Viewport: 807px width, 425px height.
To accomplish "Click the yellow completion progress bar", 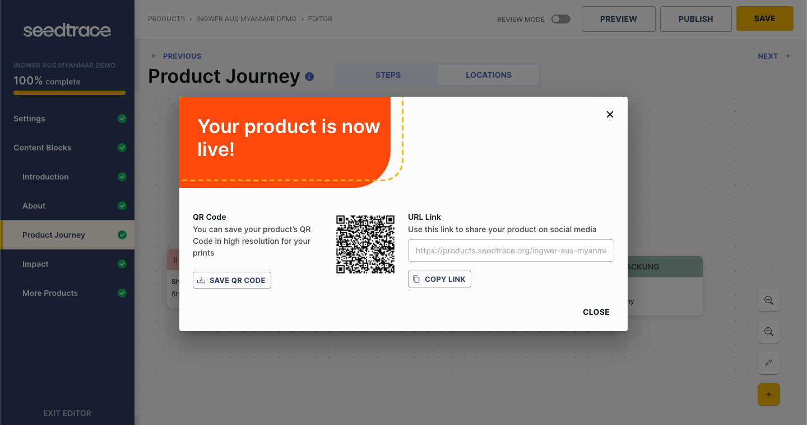I will [x=69, y=93].
